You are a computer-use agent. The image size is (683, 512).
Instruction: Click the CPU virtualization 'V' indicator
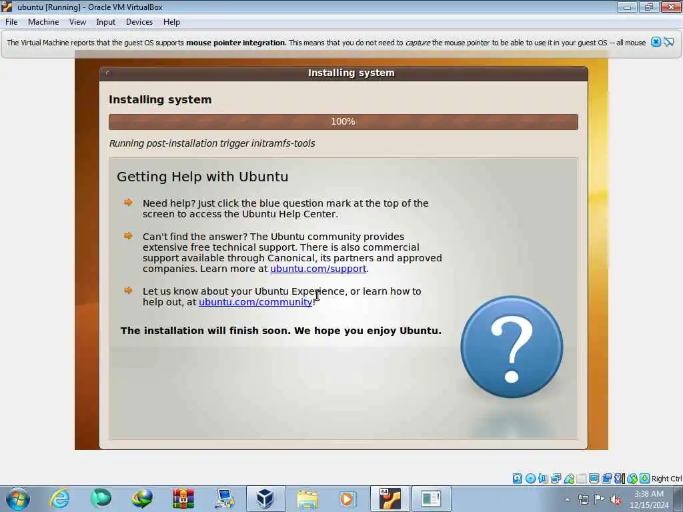[x=620, y=479]
